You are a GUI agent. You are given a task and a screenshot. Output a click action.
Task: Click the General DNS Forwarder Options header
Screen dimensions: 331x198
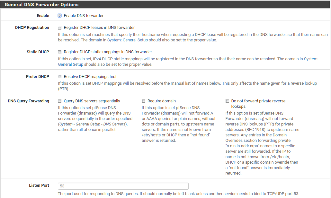(x=42, y=5)
